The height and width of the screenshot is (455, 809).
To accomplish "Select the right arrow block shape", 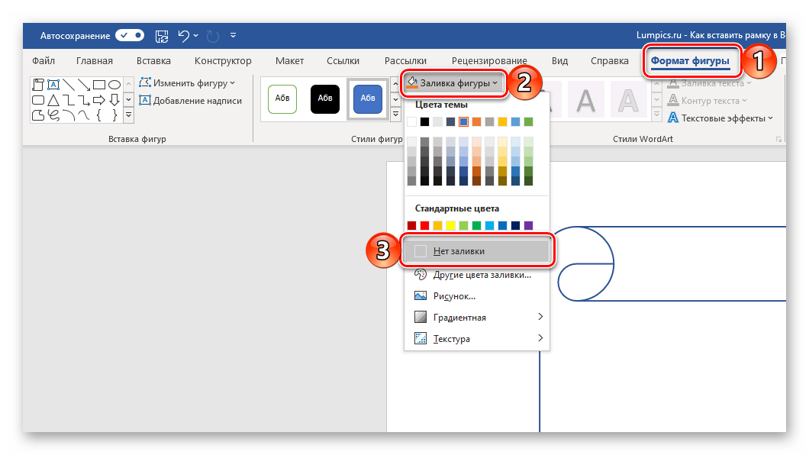I will (x=99, y=100).
